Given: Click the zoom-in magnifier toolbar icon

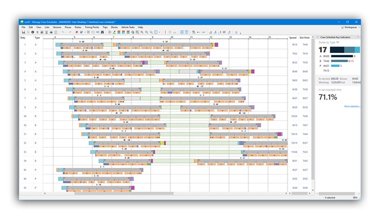Looking at the screenshot, I should pos(142,32).
